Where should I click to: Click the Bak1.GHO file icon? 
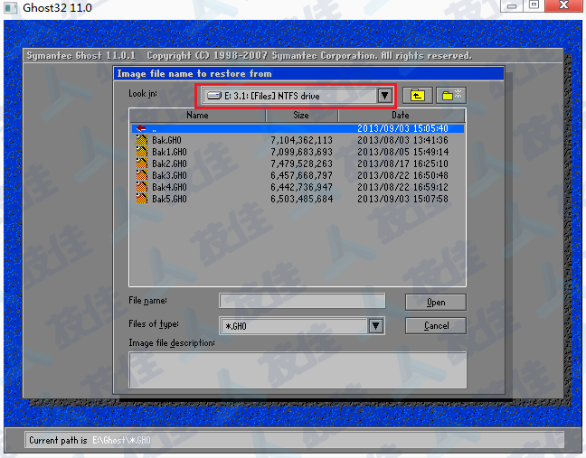(142, 152)
